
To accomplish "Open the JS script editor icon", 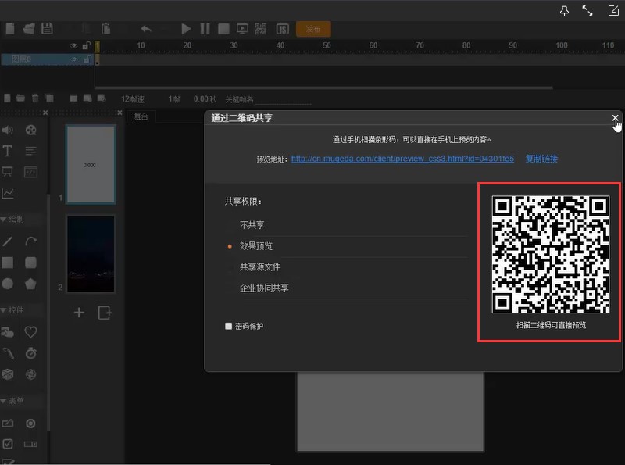I will click(x=280, y=29).
